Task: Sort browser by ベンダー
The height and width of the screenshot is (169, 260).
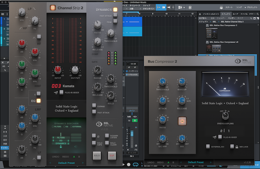Action: click(232, 18)
